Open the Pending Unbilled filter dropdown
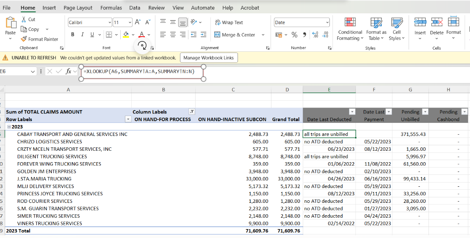This screenshot has height=238, width=470. pyautogui.click(x=425, y=112)
